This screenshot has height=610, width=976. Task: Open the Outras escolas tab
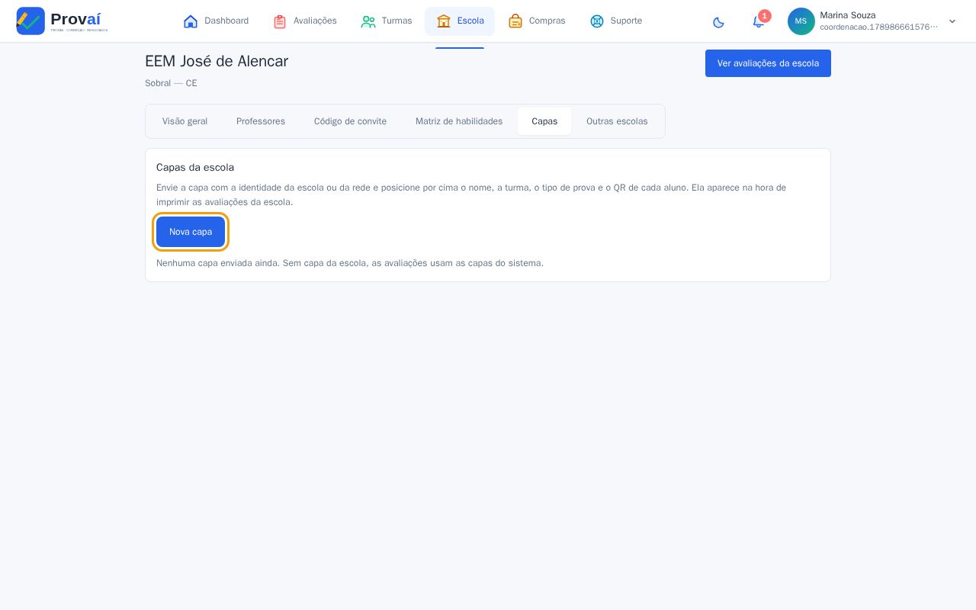(617, 121)
